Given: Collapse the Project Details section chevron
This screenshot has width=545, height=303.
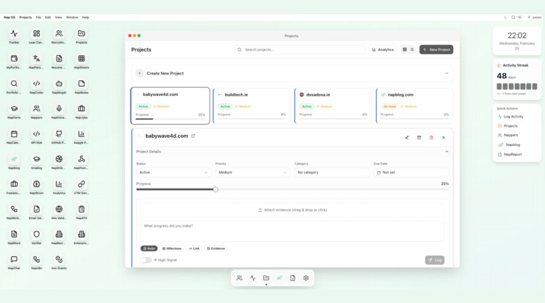Looking at the screenshot, I should (x=447, y=151).
